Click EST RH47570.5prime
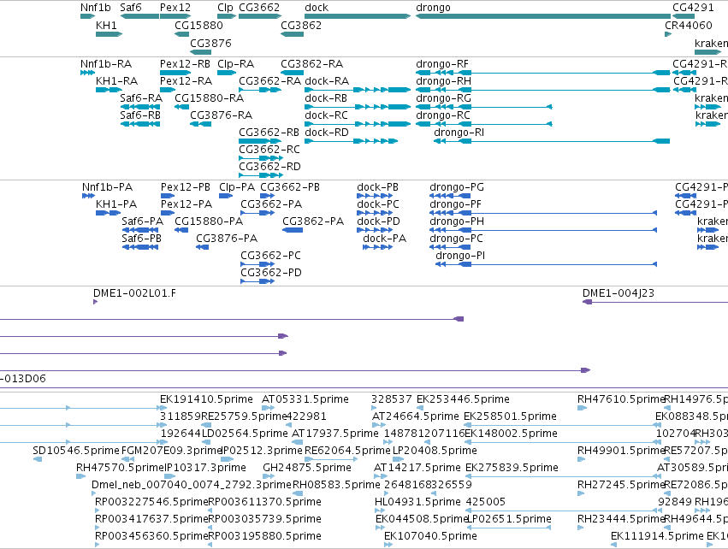The image size is (728, 549). tap(121, 467)
